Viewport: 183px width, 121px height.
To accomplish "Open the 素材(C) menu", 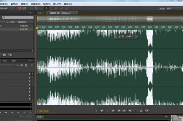I will (x=14, y=4).
